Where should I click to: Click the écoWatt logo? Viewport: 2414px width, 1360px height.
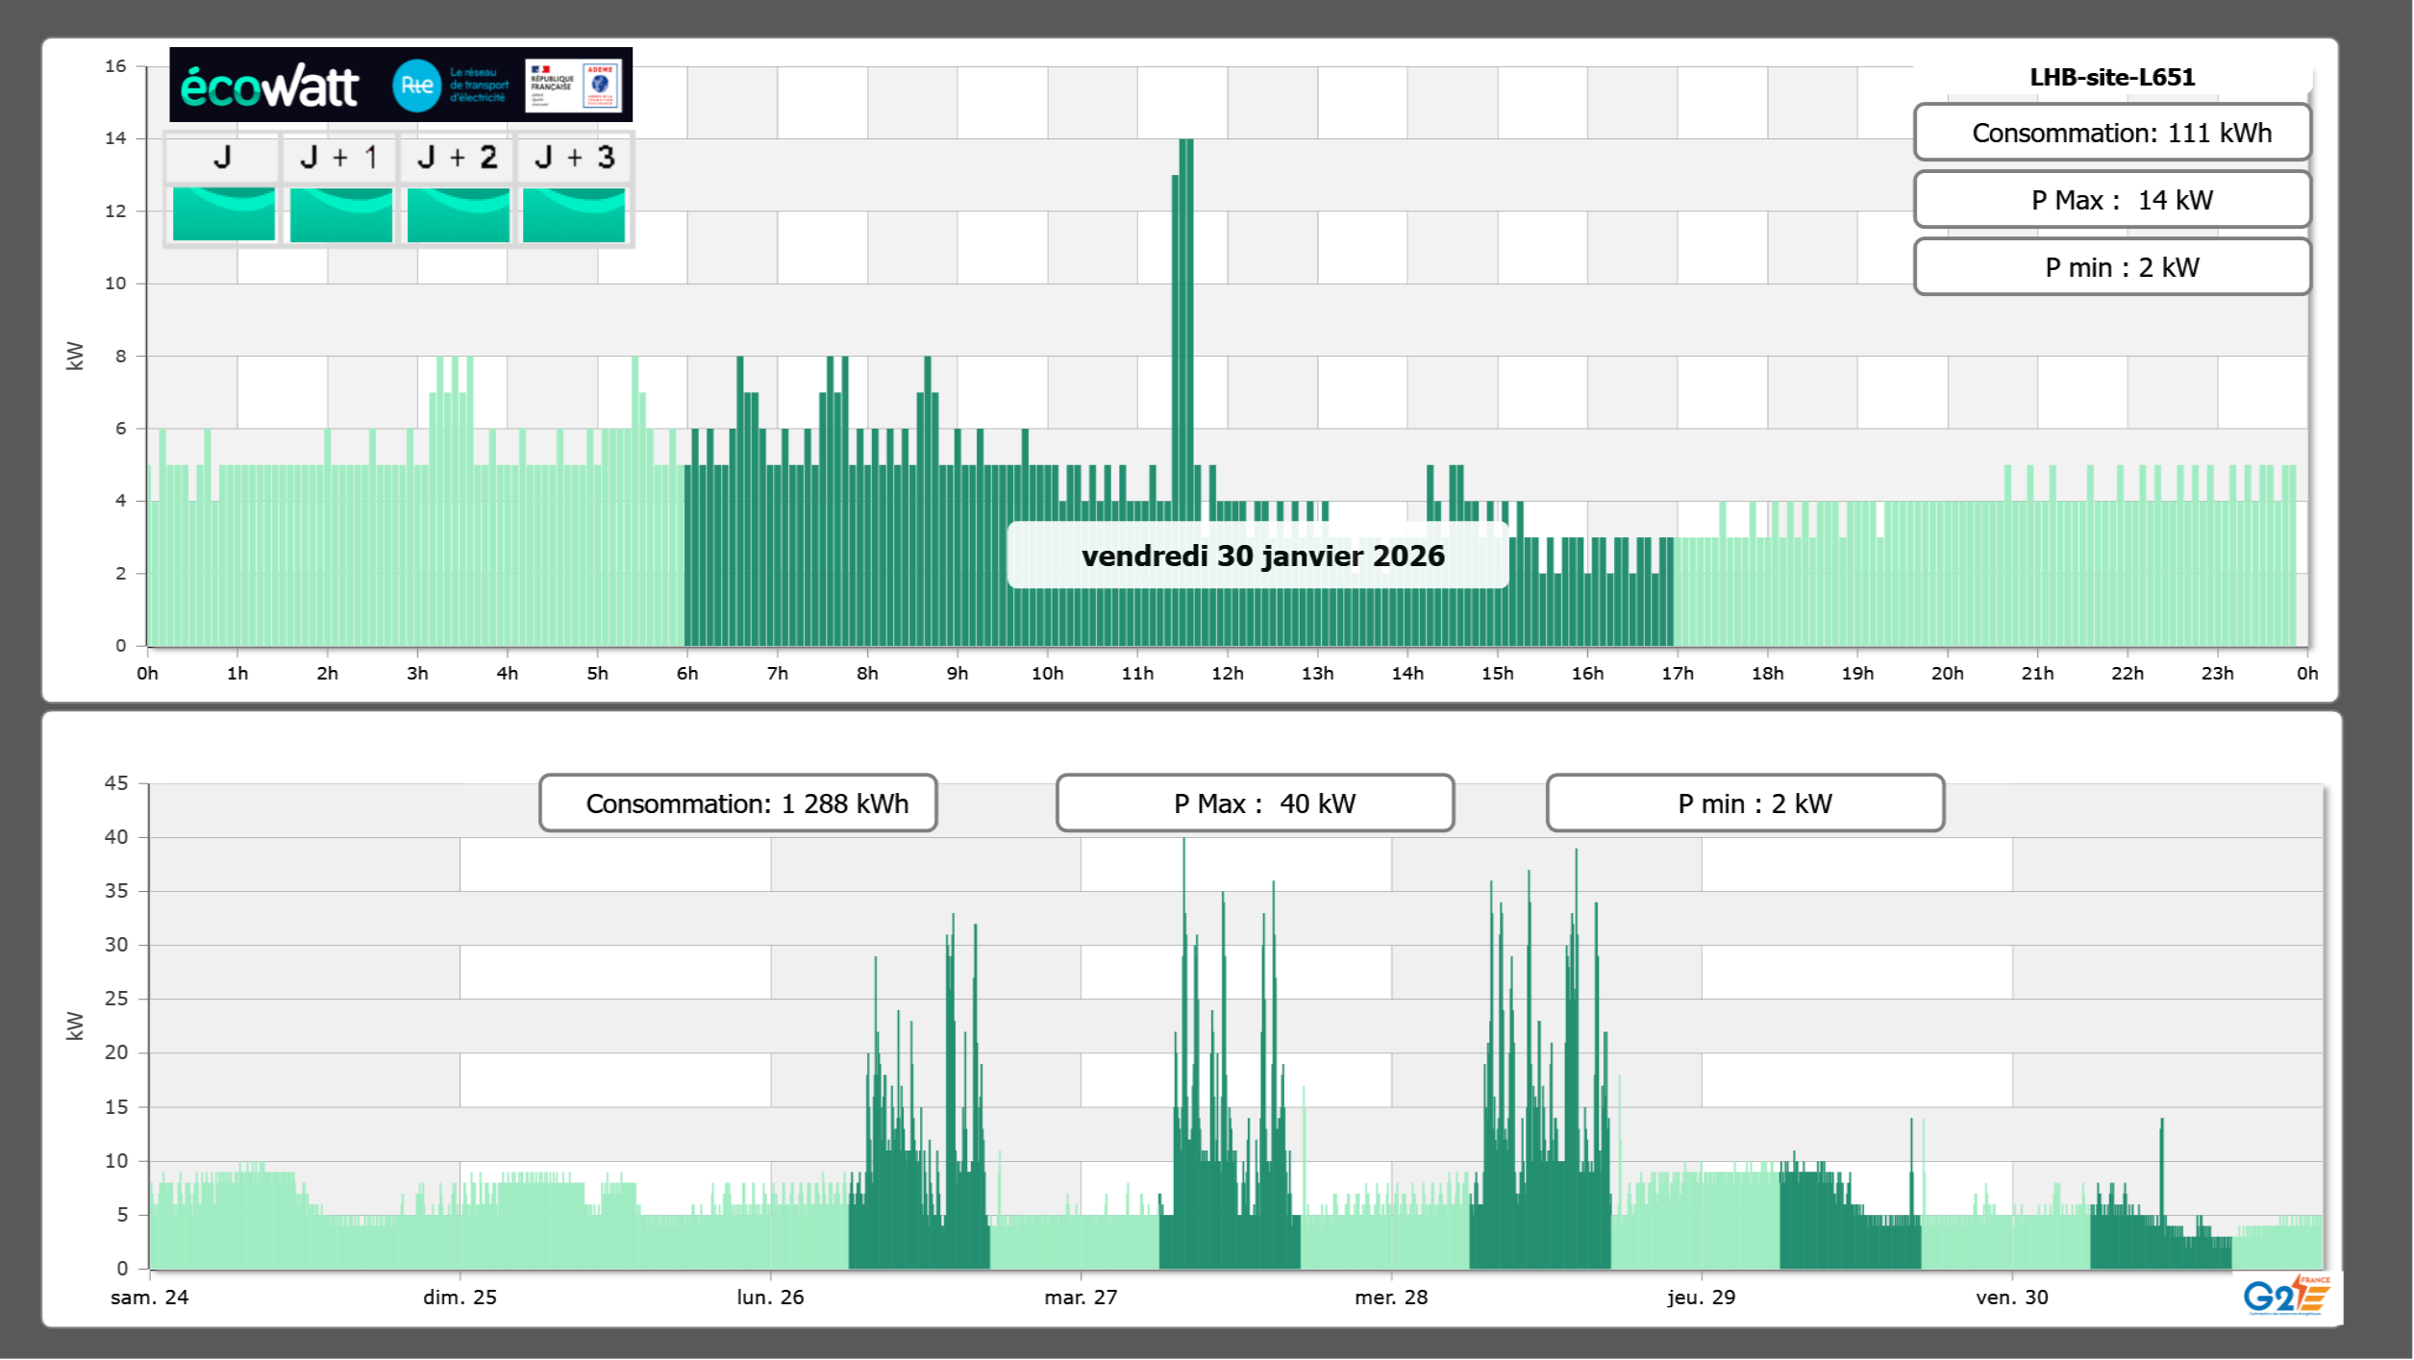(269, 87)
